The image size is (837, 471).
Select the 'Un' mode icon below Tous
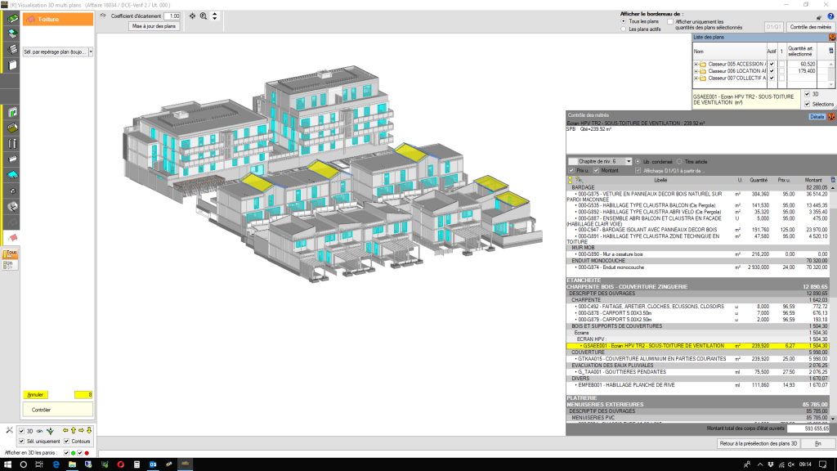click(10, 264)
